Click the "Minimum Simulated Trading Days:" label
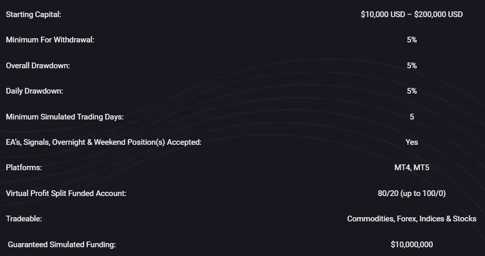 [65, 117]
